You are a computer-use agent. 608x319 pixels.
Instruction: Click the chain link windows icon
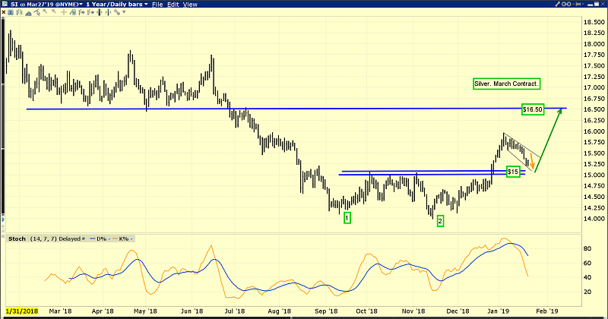pyautogui.click(x=566, y=4)
